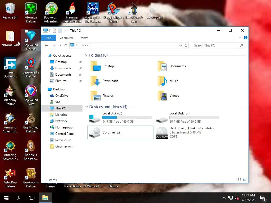Viewport: 271px width, 203px height.
Task: Select the Bookworm Deluxe desktop shortcut
Action: click(x=31, y=178)
